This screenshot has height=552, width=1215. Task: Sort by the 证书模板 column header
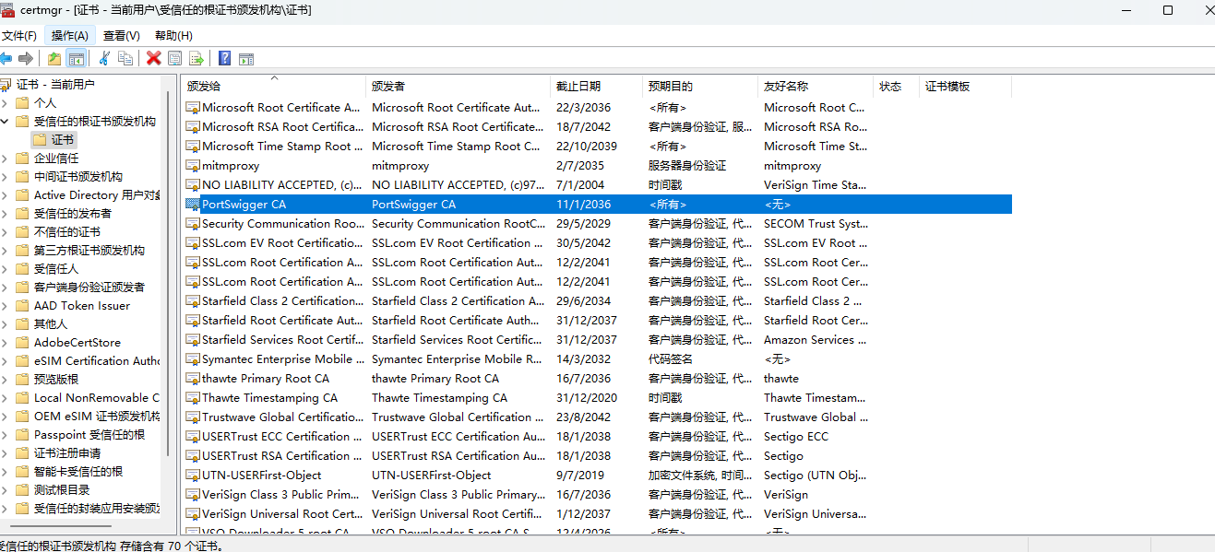[965, 86]
